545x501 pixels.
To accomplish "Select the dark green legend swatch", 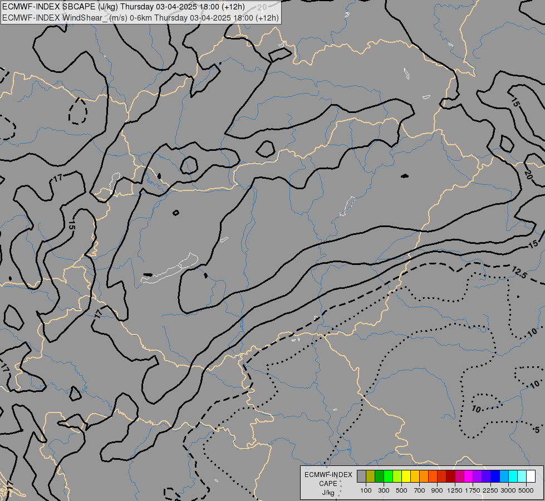I will [x=379, y=476].
